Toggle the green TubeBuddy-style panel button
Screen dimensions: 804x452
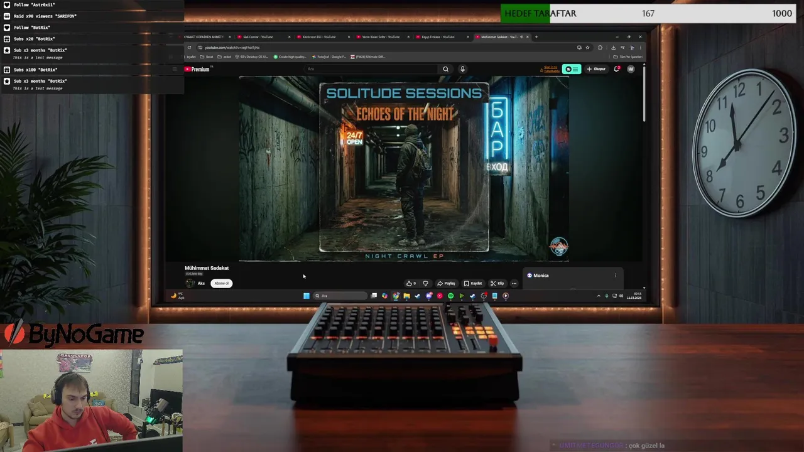pos(572,69)
